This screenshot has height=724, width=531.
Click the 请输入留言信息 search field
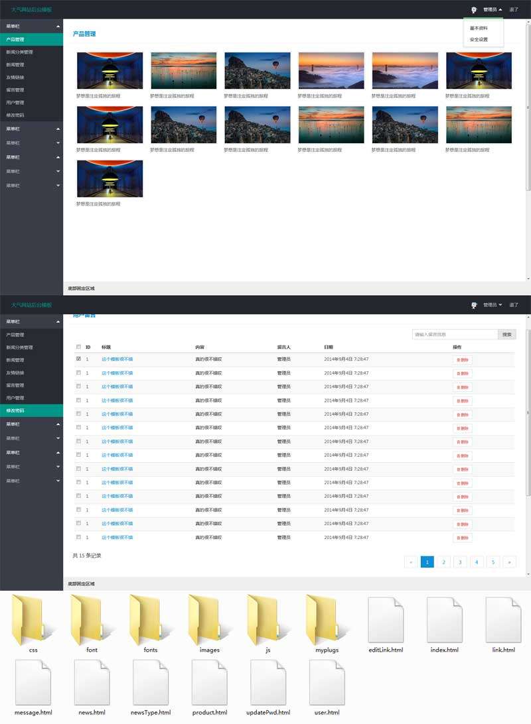point(455,335)
